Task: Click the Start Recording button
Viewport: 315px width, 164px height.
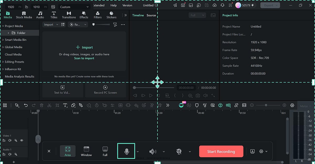Action: (221, 151)
